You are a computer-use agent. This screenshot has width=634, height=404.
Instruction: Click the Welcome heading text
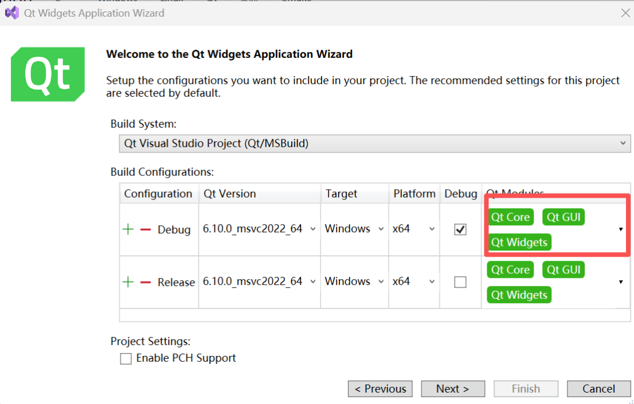click(229, 54)
